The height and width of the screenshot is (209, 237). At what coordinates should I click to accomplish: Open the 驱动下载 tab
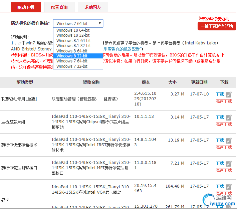26,7
